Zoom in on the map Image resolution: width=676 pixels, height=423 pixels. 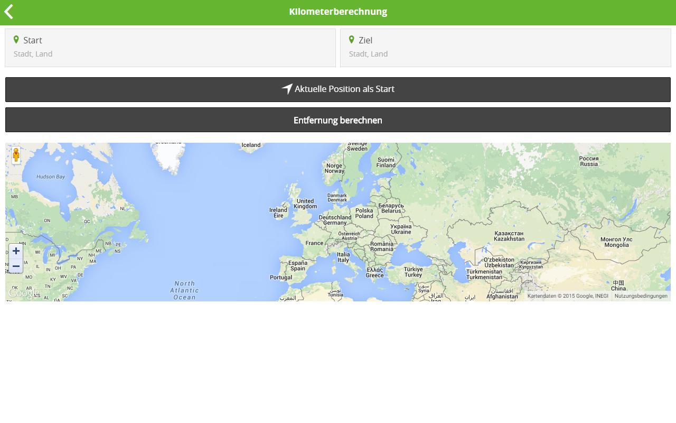point(16,251)
